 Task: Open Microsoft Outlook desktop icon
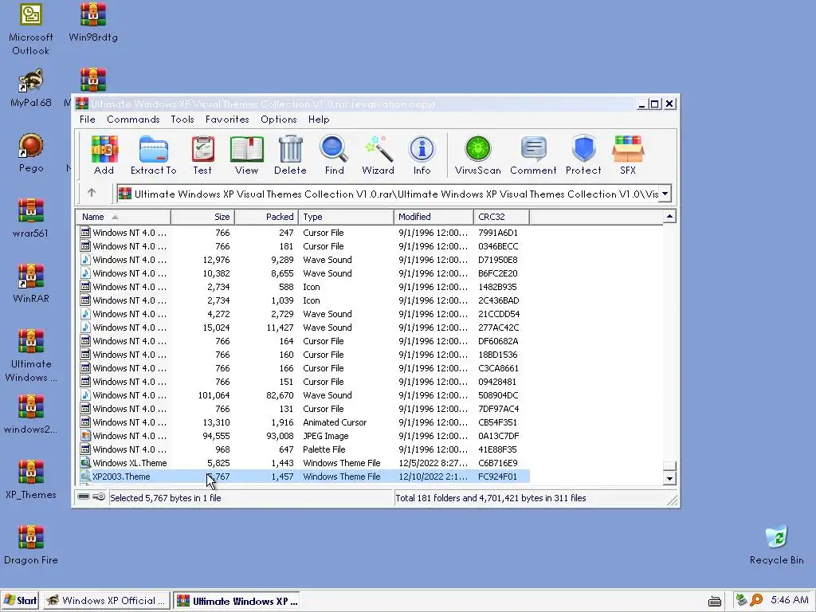pyautogui.click(x=31, y=29)
